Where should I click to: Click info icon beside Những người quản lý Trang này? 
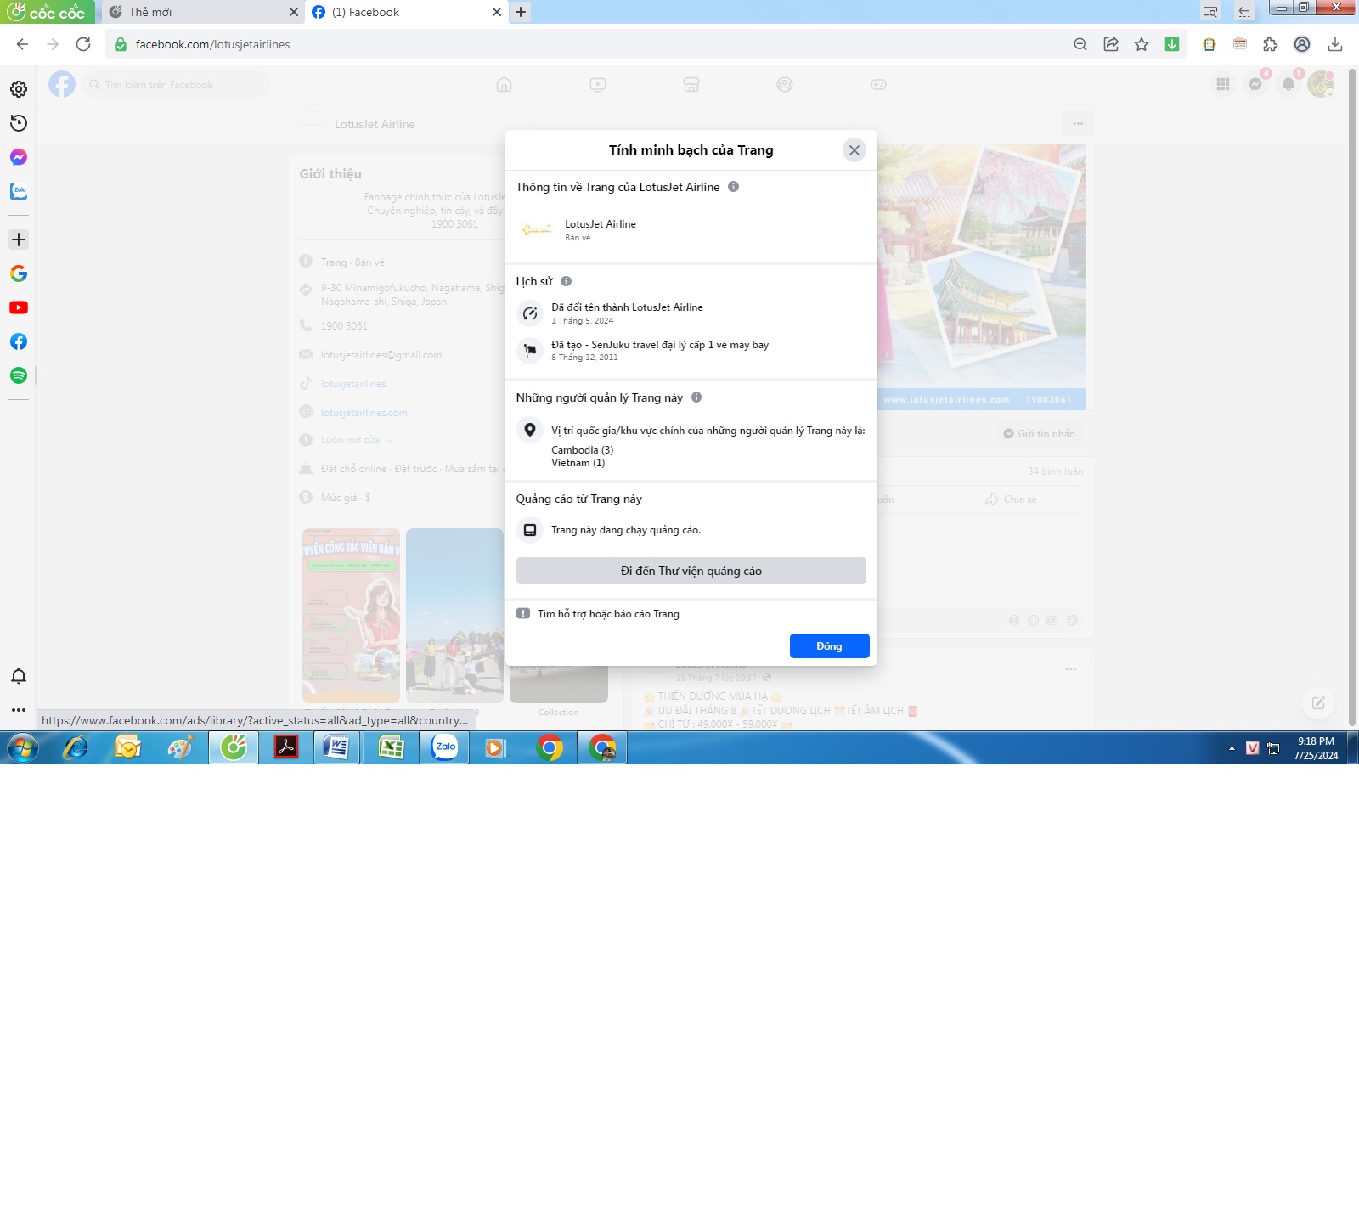coord(696,397)
